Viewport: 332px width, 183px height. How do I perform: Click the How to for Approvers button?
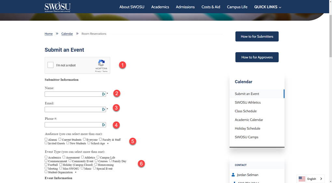pos(257,57)
